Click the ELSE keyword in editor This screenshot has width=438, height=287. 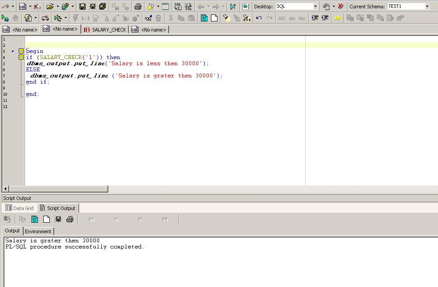click(x=33, y=70)
